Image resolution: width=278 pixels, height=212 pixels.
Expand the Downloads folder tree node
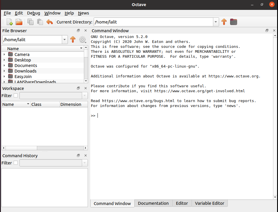[x=4, y=71]
